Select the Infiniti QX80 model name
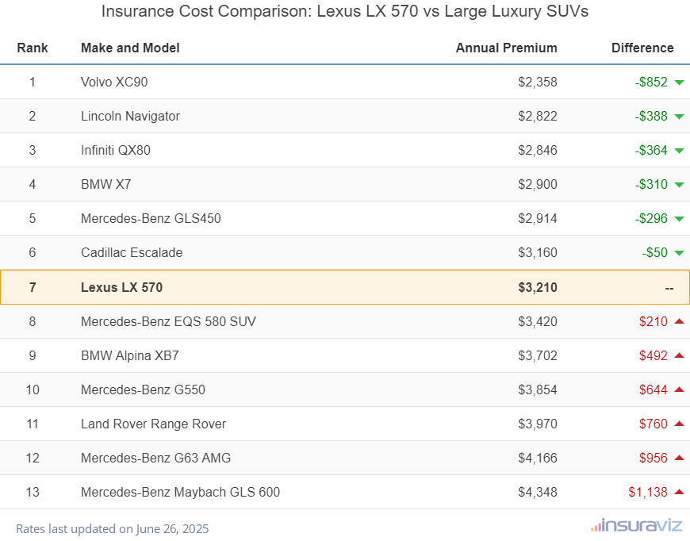Screen dimensions: 690x541 (116, 150)
